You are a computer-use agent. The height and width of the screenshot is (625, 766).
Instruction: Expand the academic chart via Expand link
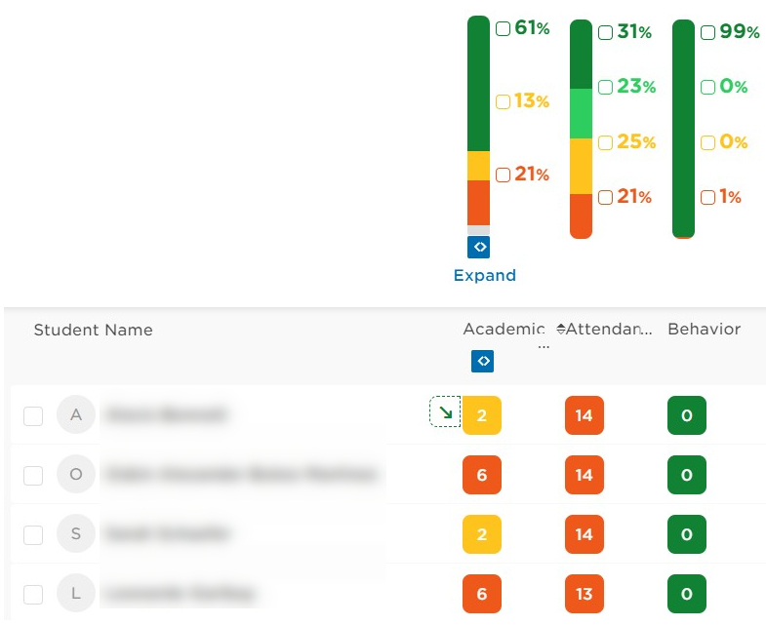pos(485,275)
